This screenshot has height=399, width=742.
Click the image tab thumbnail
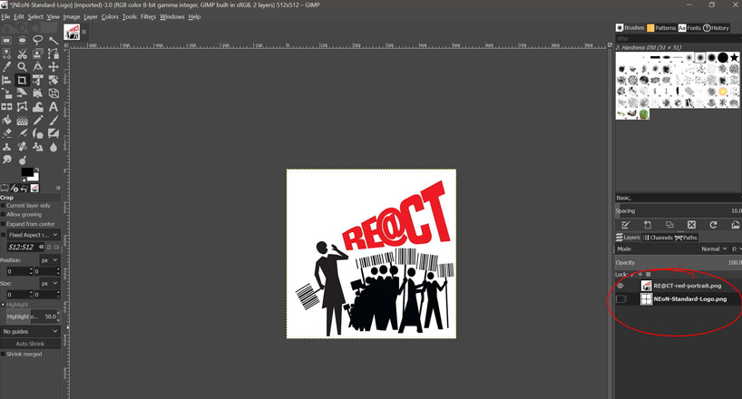click(73, 32)
